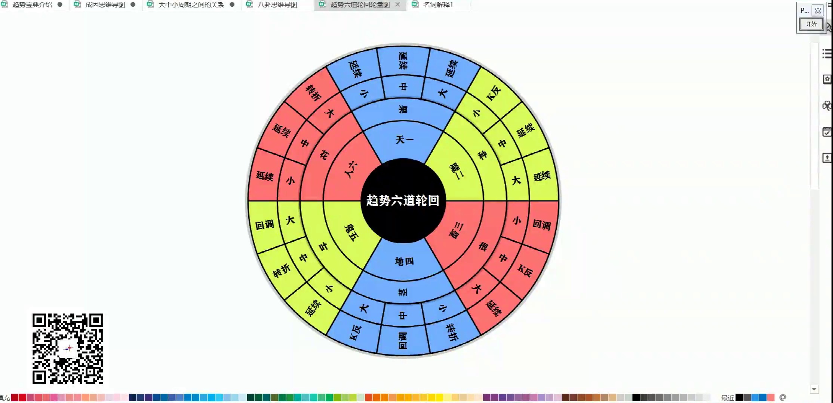Switch to 成因思维导图 tab

point(105,5)
